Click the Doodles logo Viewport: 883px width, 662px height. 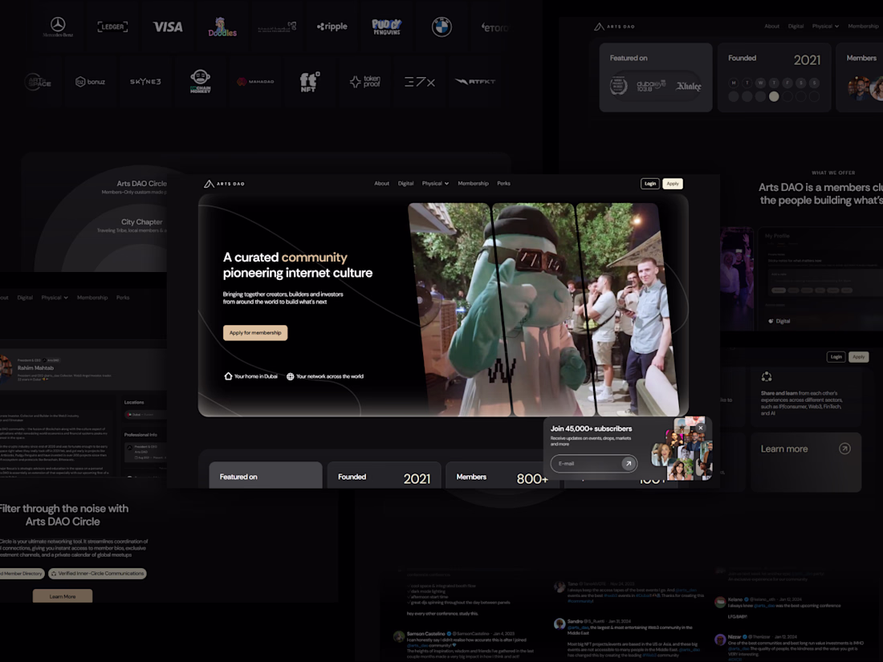click(222, 27)
